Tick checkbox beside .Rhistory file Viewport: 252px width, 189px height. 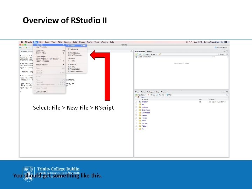point(136,102)
